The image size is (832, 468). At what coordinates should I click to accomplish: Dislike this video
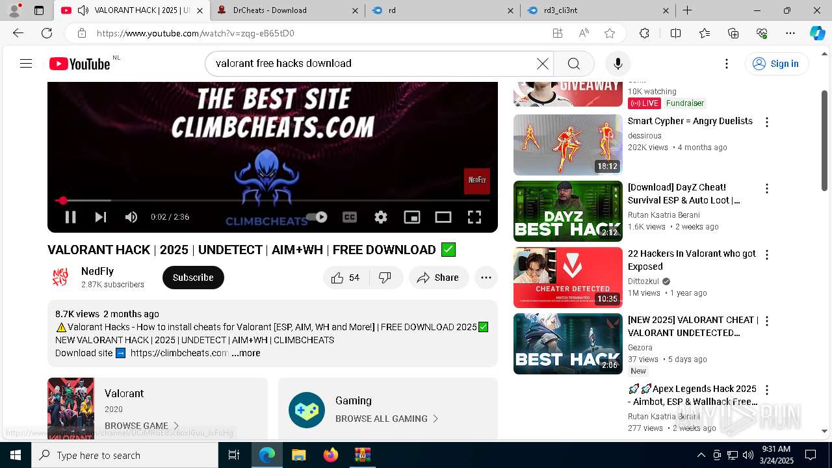pos(385,278)
